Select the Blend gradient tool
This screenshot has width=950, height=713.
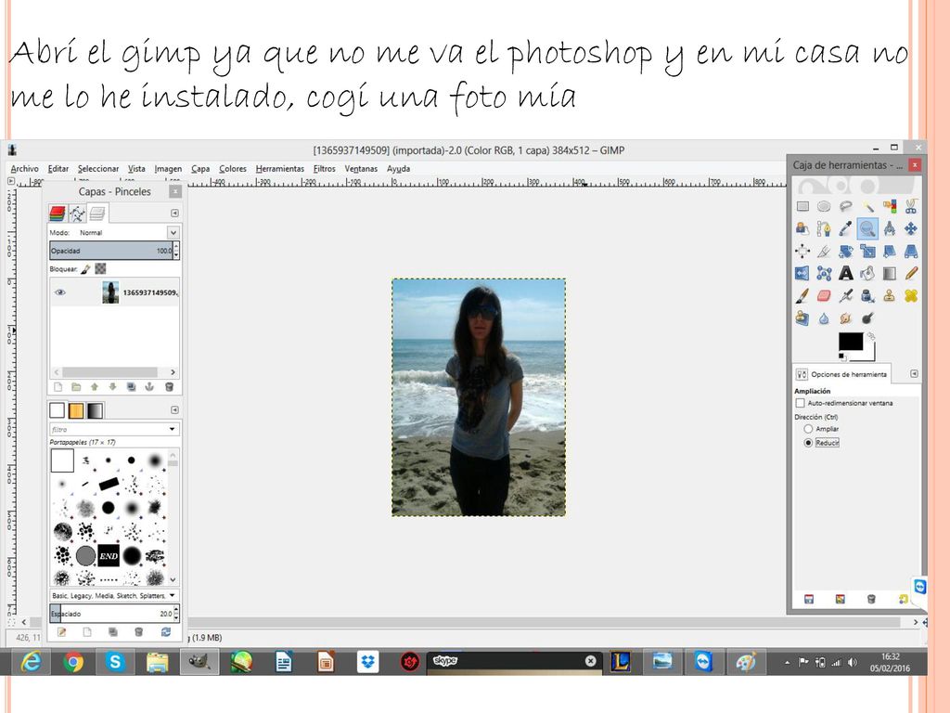[x=890, y=274]
